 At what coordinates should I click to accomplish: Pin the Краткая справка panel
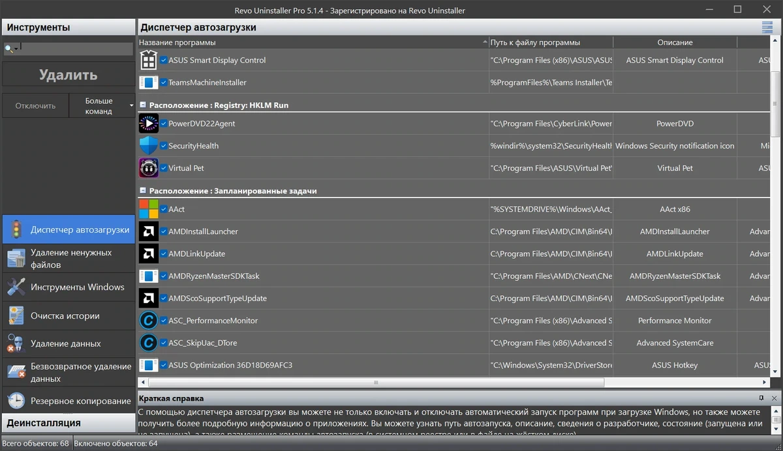tap(761, 398)
